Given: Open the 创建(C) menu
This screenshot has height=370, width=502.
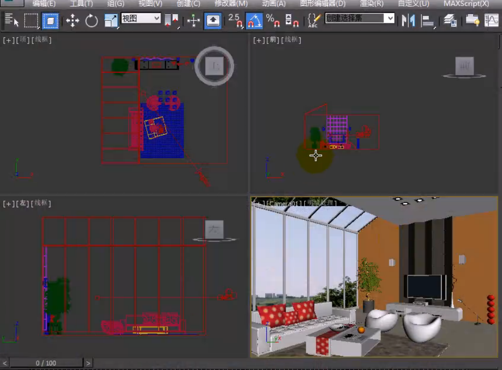Looking at the screenshot, I should pos(188,4).
